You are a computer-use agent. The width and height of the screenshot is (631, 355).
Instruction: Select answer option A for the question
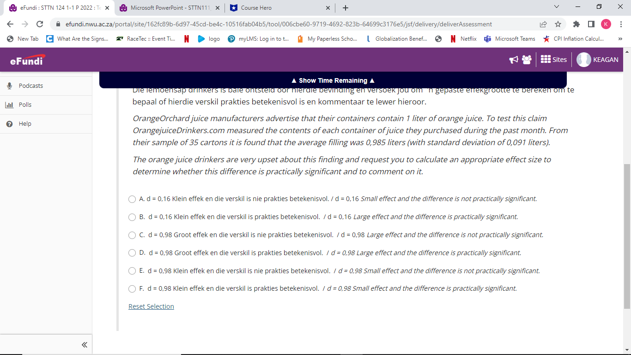click(132, 199)
